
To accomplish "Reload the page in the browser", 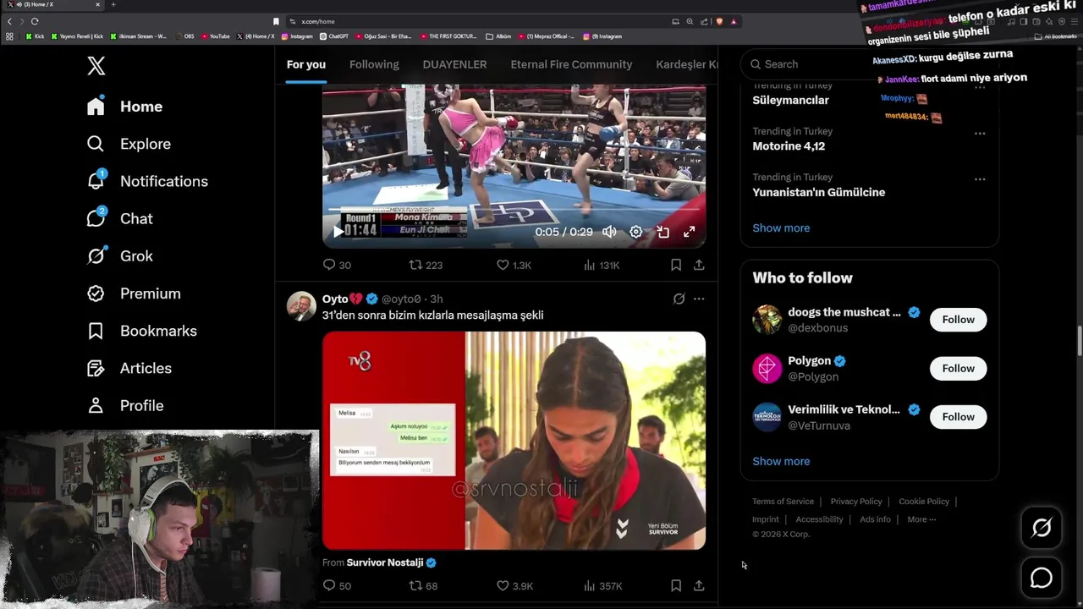I will [35, 21].
